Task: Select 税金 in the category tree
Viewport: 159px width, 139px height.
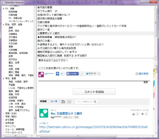Action: [11, 66]
